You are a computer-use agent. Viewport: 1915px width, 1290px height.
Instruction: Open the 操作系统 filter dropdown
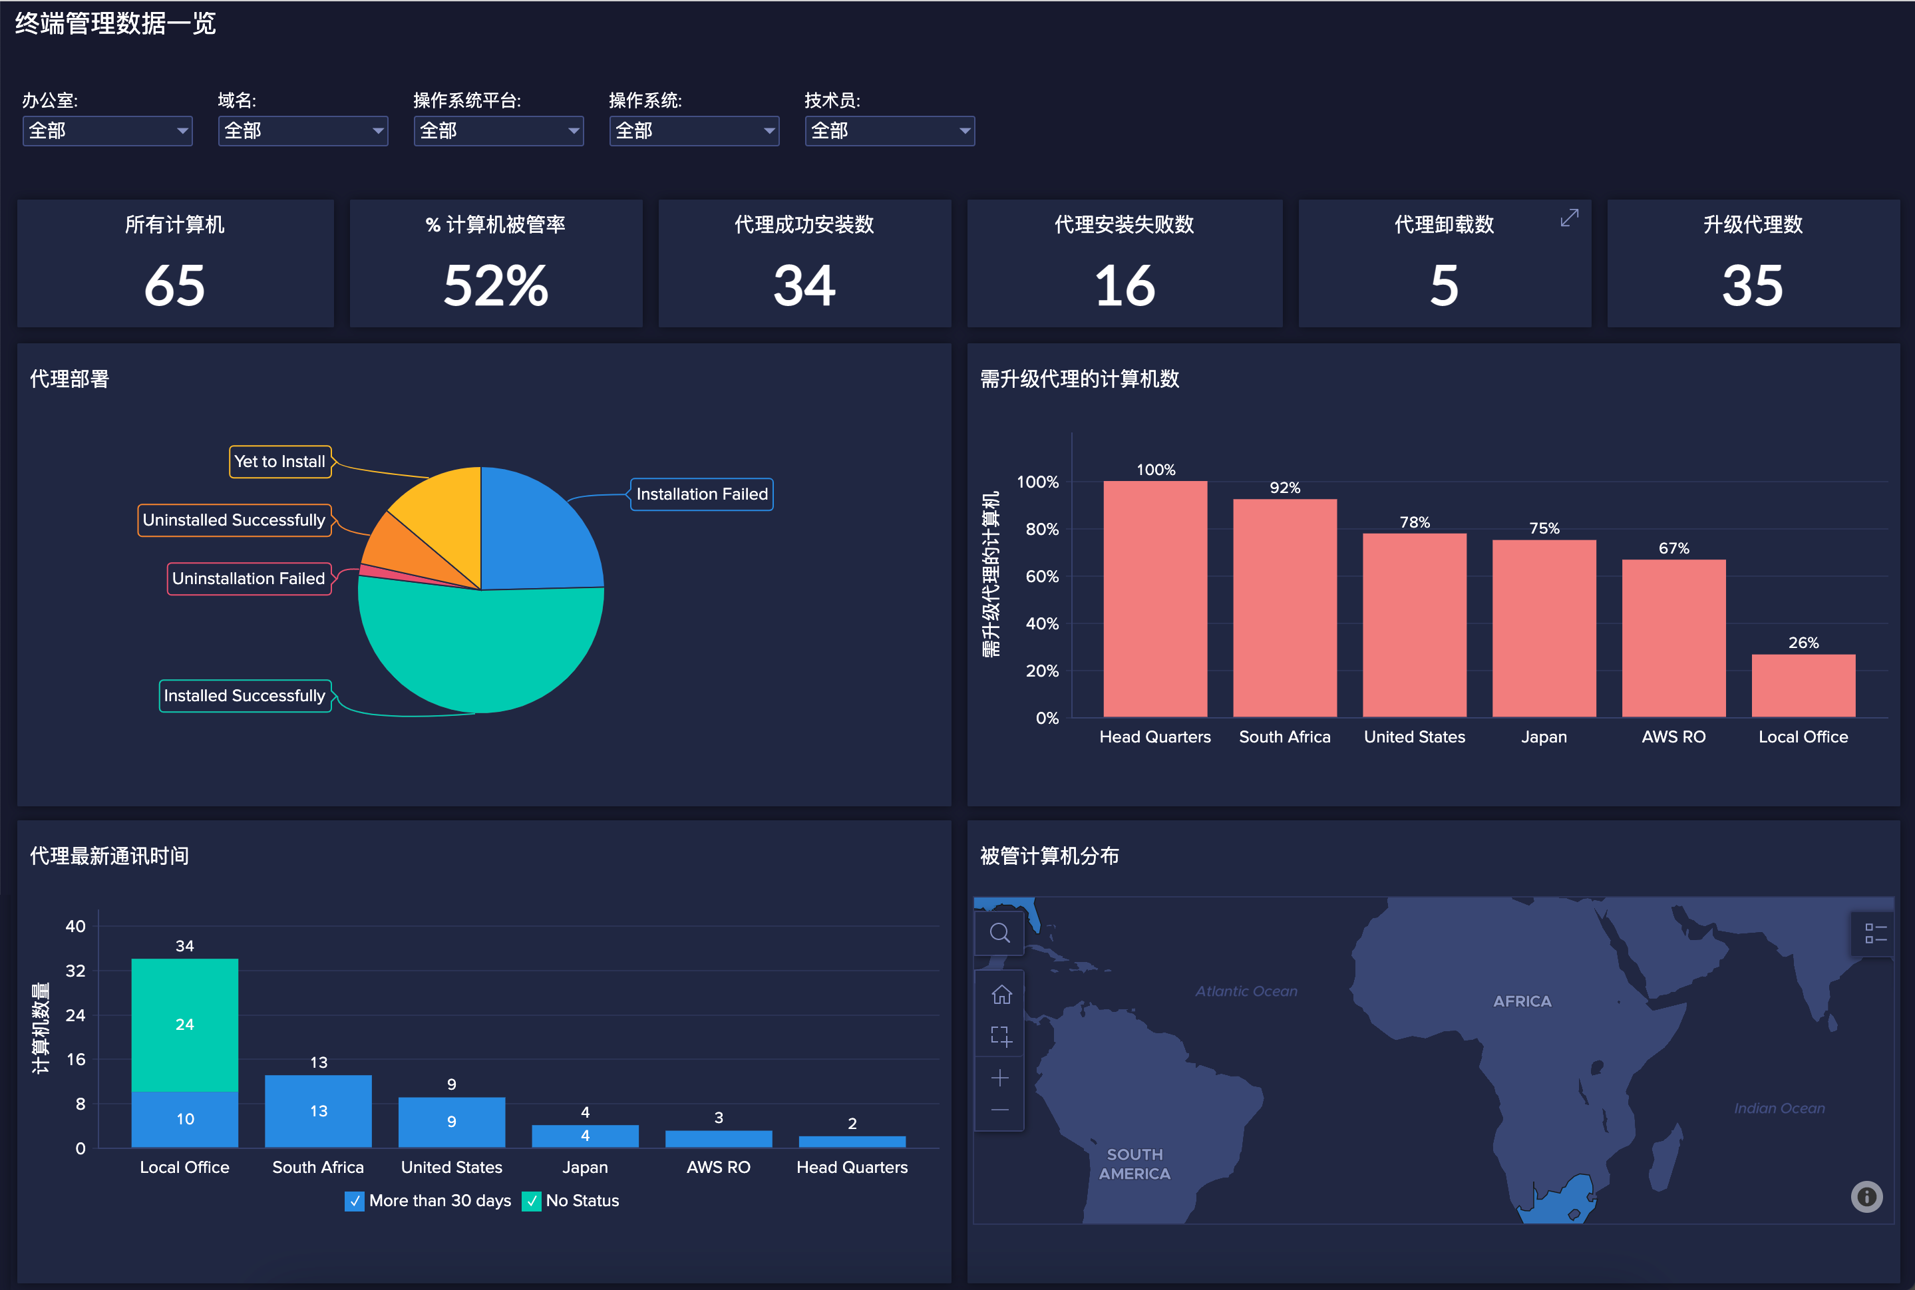tap(694, 131)
